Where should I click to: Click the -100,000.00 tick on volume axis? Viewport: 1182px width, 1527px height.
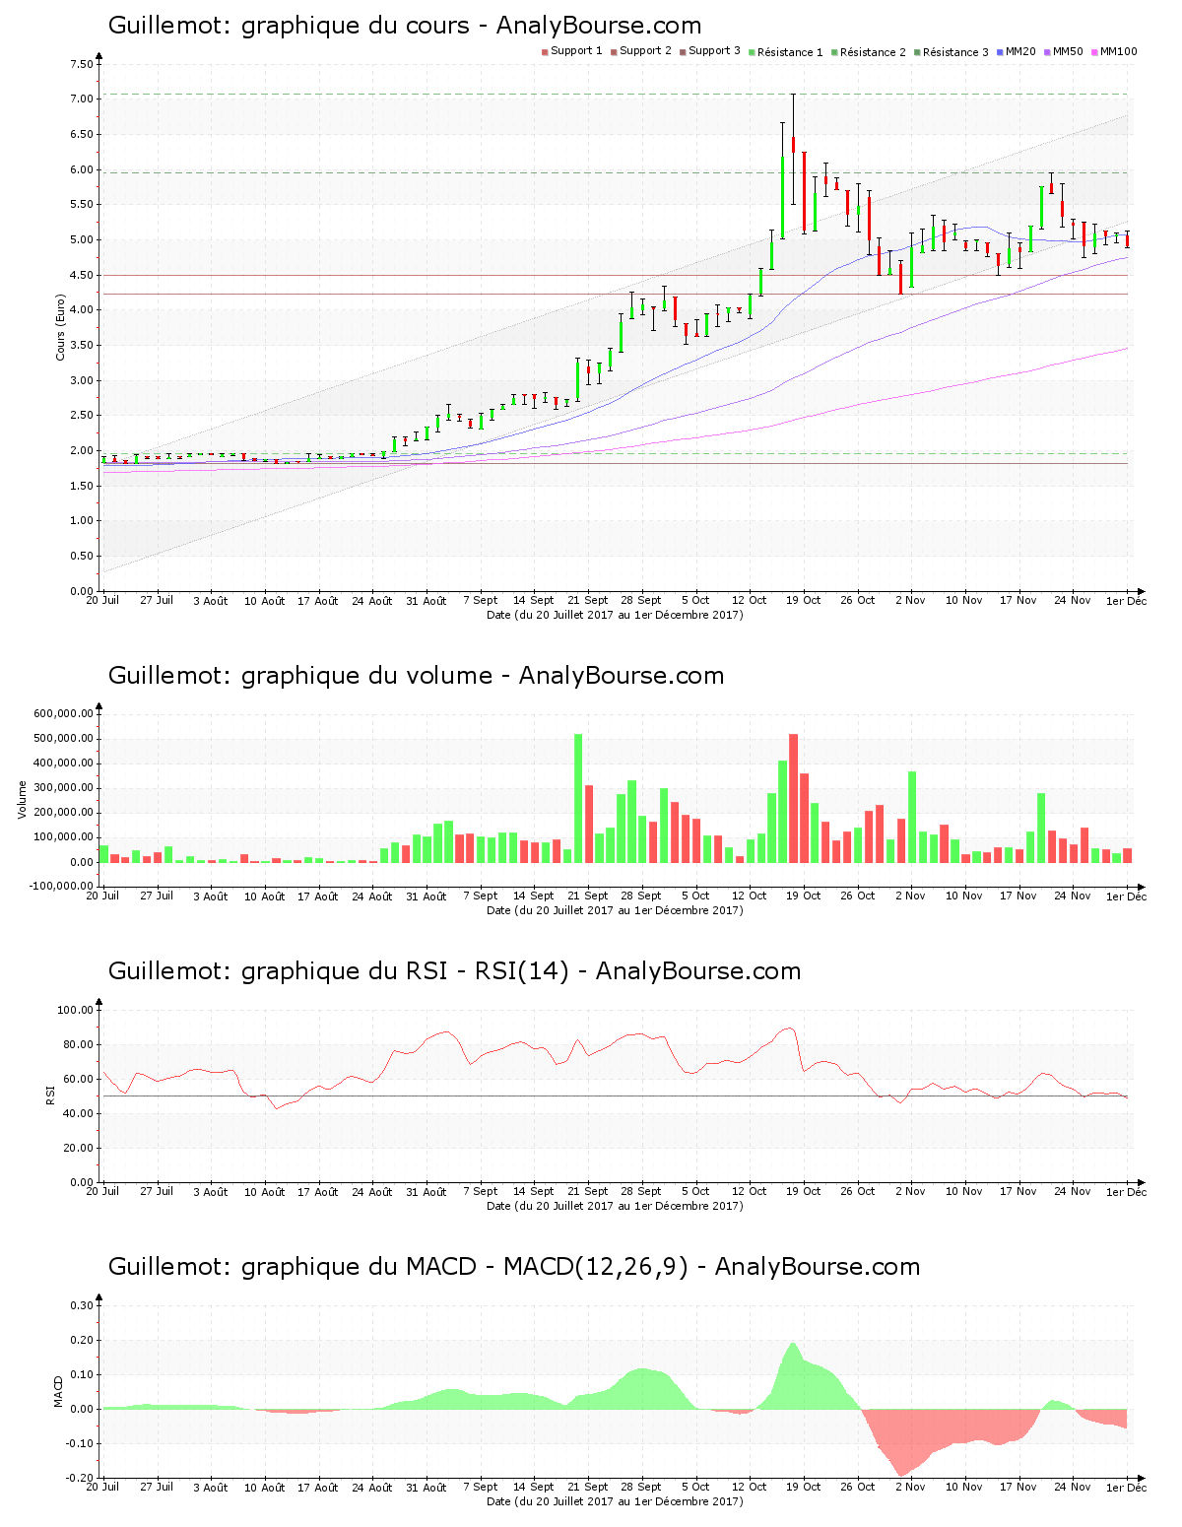tap(61, 886)
